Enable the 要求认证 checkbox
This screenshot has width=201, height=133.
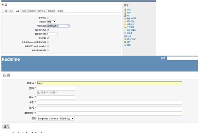click(x=48, y=17)
